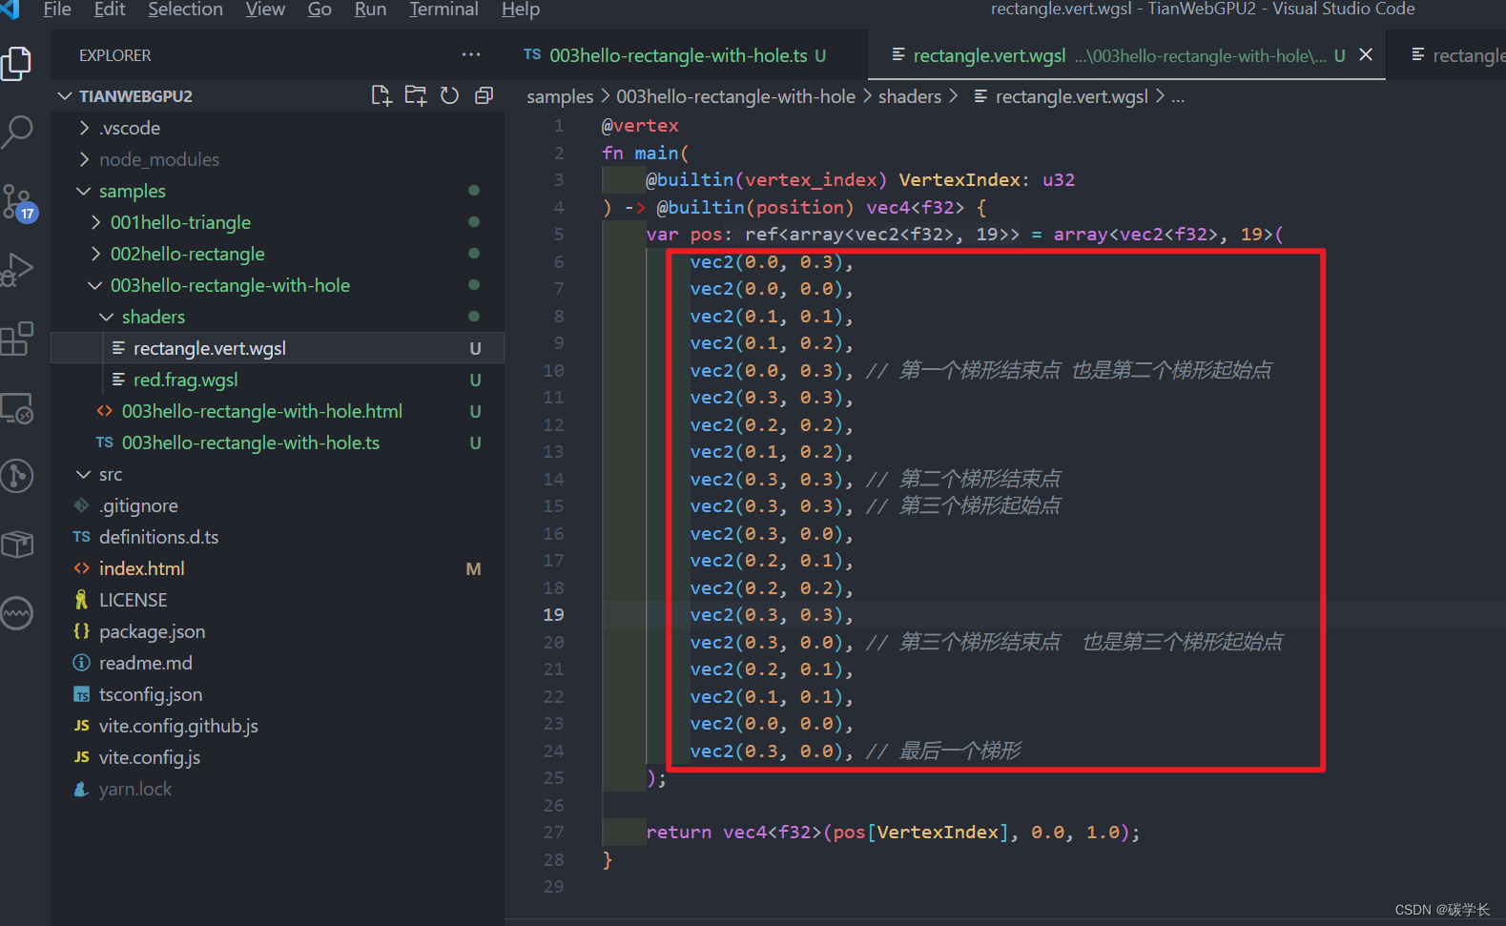Open tsconfig.json file
1506x926 pixels.
[278, 694]
